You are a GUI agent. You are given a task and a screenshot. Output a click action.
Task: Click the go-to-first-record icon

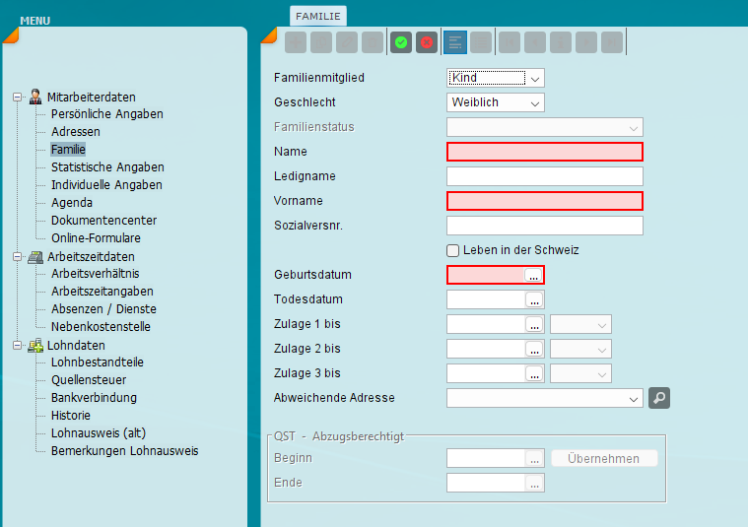(x=510, y=43)
